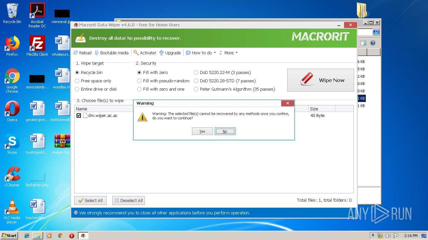Confirm the warning with Yes
Image resolution: width=428 pixels, height=240 pixels.
click(x=202, y=131)
